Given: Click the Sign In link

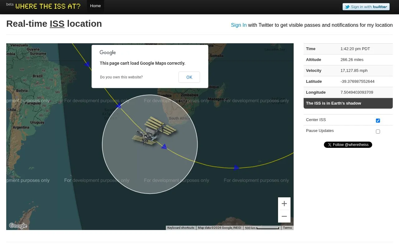Looking at the screenshot, I should pyautogui.click(x=239, y=25).
